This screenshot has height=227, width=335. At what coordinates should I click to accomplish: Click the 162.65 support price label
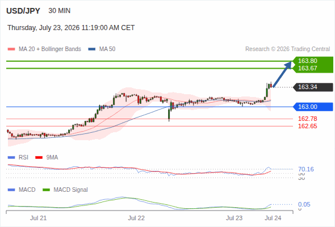307,126
